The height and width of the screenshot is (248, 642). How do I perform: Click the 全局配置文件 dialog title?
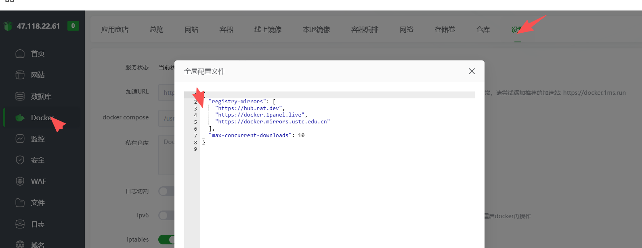[x=204, y=71]
